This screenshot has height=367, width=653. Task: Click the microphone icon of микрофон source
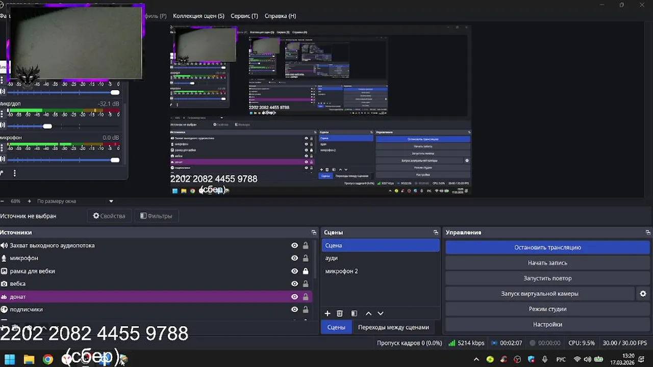[4, 258]
